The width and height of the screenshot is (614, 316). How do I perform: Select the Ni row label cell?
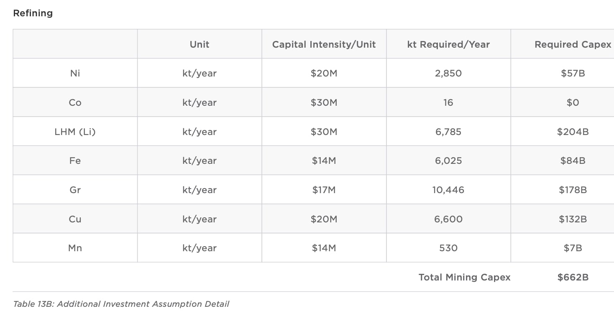75,73
